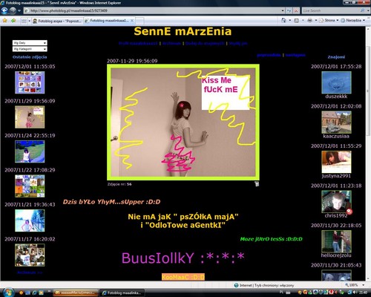Click the Feeds icon in the command bar
Viewport: 371px width, 297px height.
click(296, 21)
